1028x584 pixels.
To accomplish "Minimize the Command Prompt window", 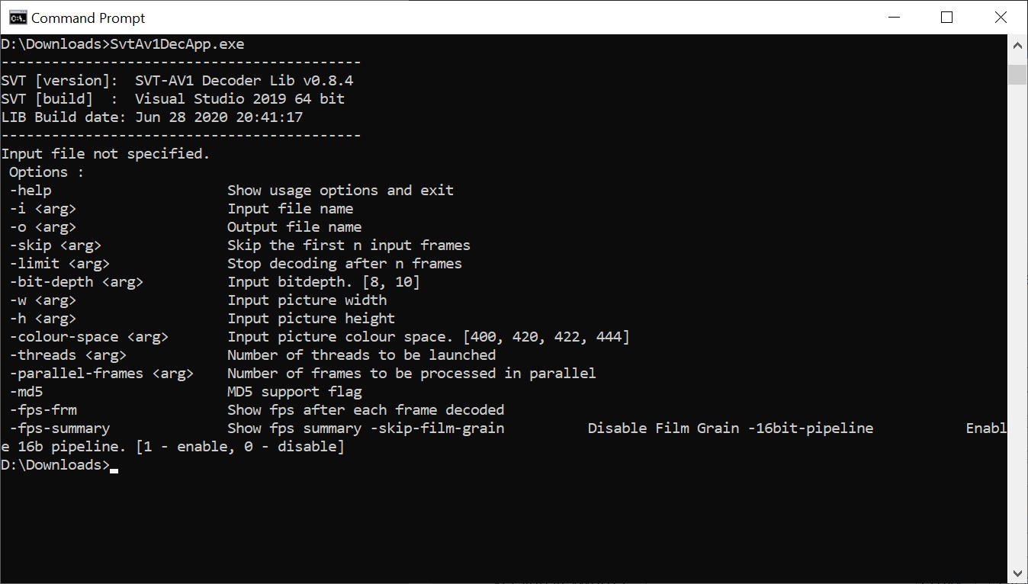I will pos(893,18).
